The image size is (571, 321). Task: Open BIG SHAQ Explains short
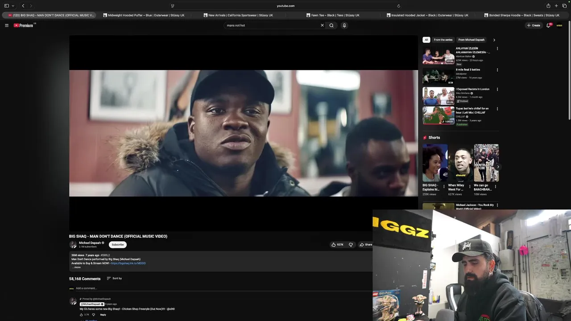pos(435,163)
